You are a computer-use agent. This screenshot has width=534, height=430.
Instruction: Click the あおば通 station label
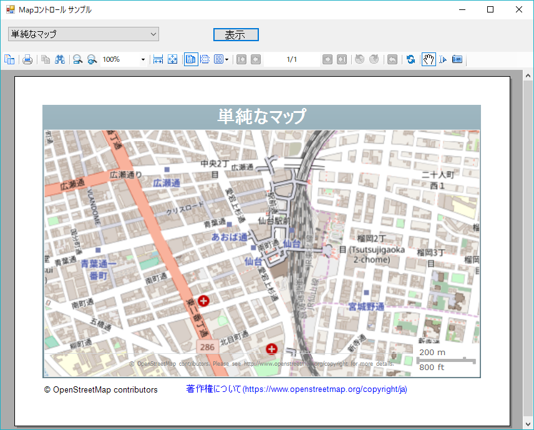tap(229, 237)
